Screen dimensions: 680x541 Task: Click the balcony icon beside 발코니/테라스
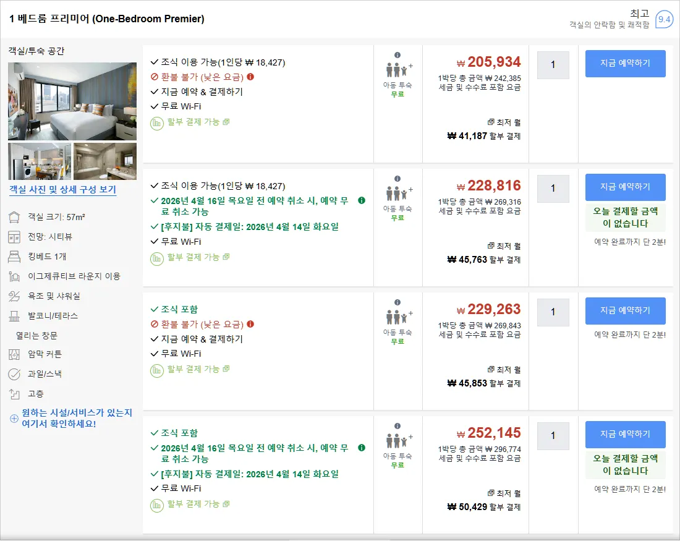coord(14,316)
